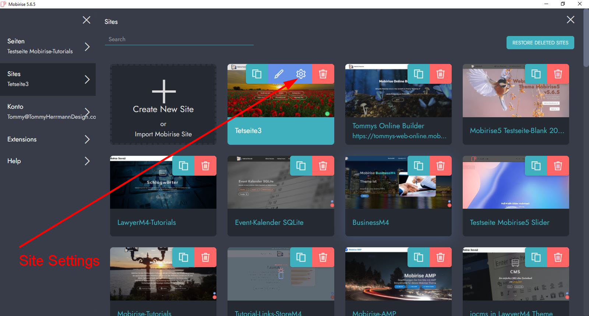Open the Konto account menu

(48, 111)
